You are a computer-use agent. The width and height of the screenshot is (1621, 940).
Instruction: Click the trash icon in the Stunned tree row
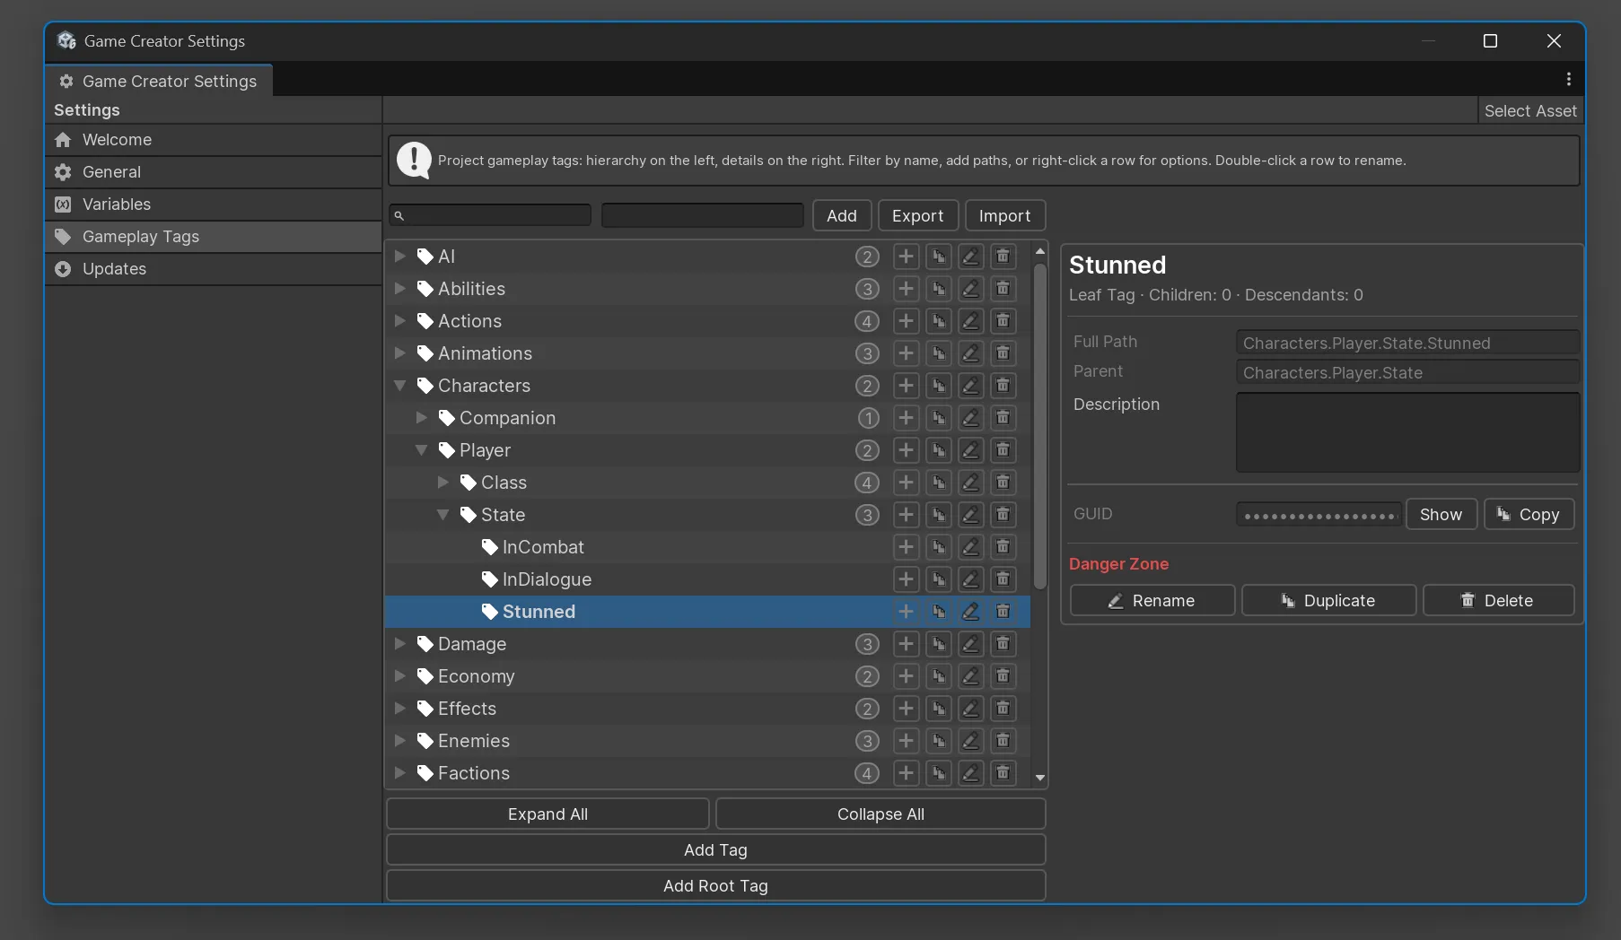tap(1003, 612)
